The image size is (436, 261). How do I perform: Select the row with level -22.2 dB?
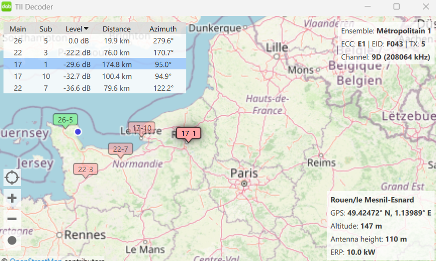(95, 52)
